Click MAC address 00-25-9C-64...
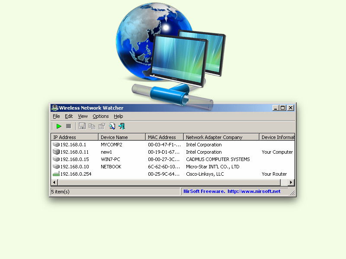346x259 pixels. (164, 174)
